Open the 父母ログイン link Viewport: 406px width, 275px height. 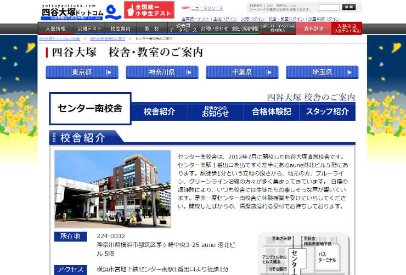click(253, 19)
